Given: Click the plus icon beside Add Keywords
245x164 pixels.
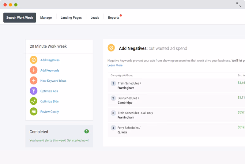Looking at the screenshot, I should coord(34,70).
